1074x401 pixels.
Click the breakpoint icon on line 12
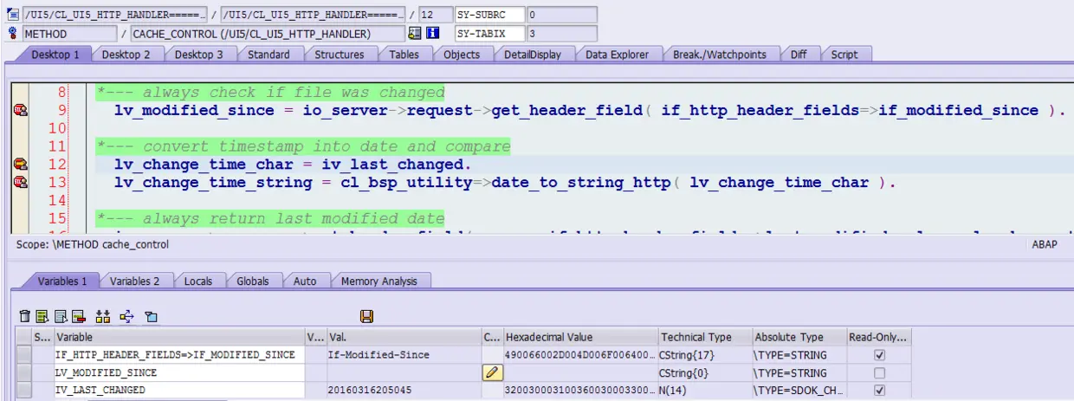tap(20, 164)
